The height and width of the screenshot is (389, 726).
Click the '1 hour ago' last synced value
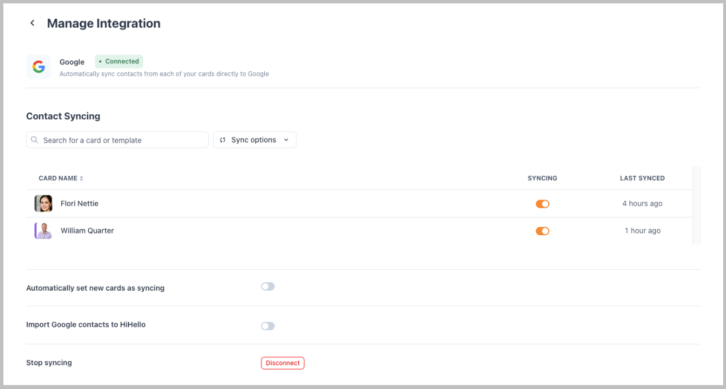coord(642,231)
